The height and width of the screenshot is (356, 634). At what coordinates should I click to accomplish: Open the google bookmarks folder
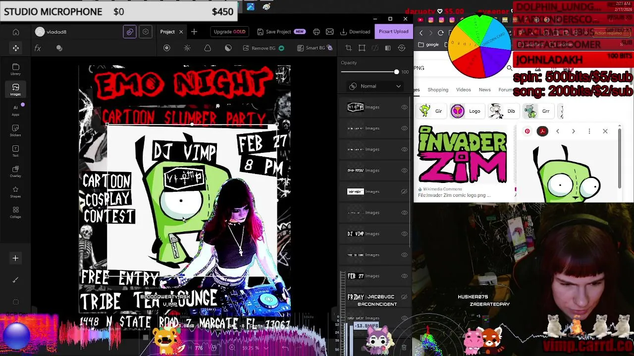point(429,44)
